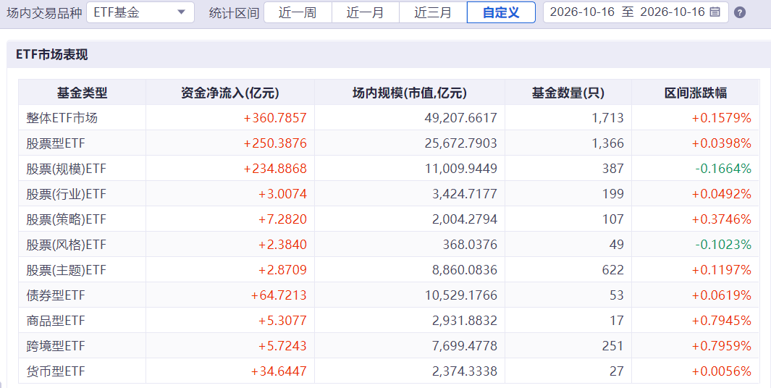Select the 自定义 custom period tab
Viewport: 771px width, 388px height.
(x=501, y=12)
